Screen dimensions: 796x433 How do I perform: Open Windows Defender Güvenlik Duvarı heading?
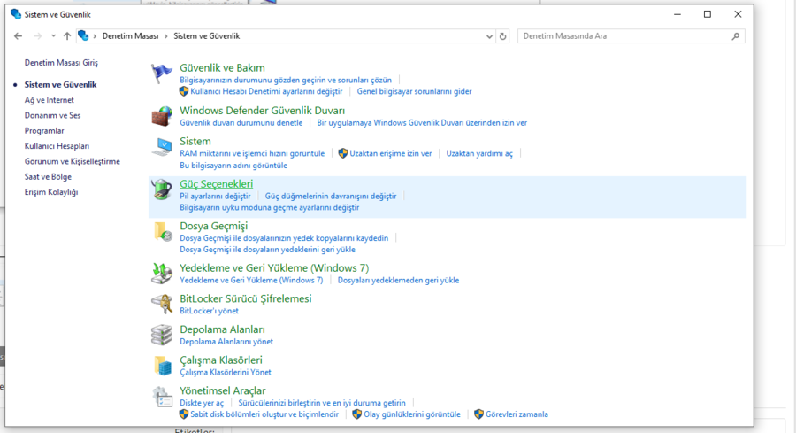pyautogui.click(x=262, y=111)
